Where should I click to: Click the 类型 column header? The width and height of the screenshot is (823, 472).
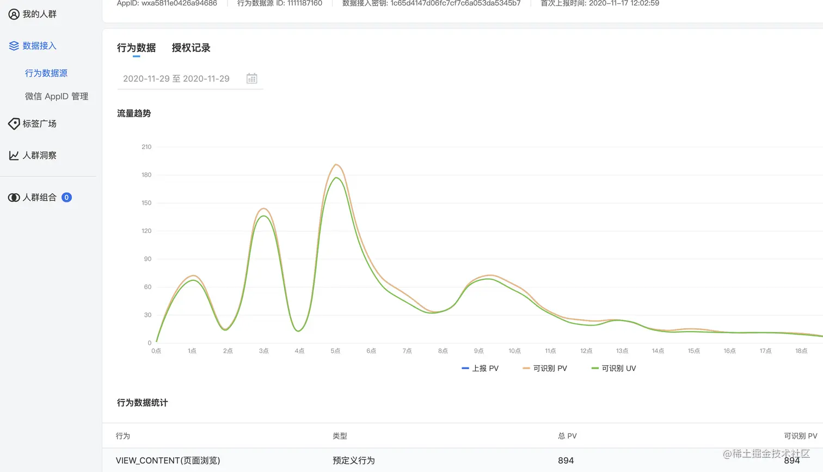(x=340, y=436)
